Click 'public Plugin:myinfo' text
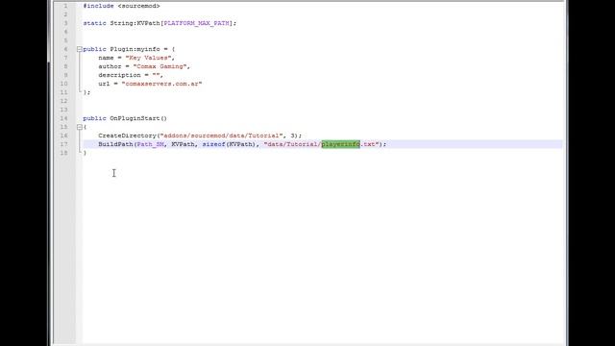615x346 pixels. [122, 49]
